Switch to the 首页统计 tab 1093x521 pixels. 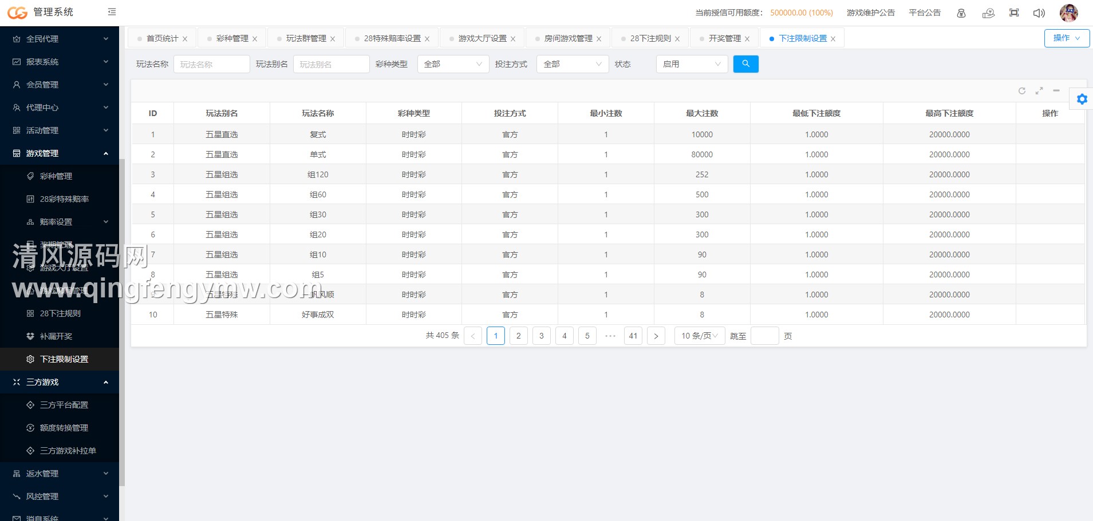[x=162, y=38]
